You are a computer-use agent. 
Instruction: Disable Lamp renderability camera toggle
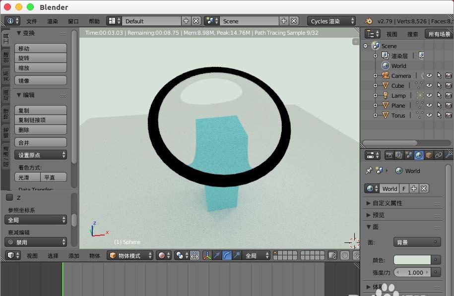point(449,95)
